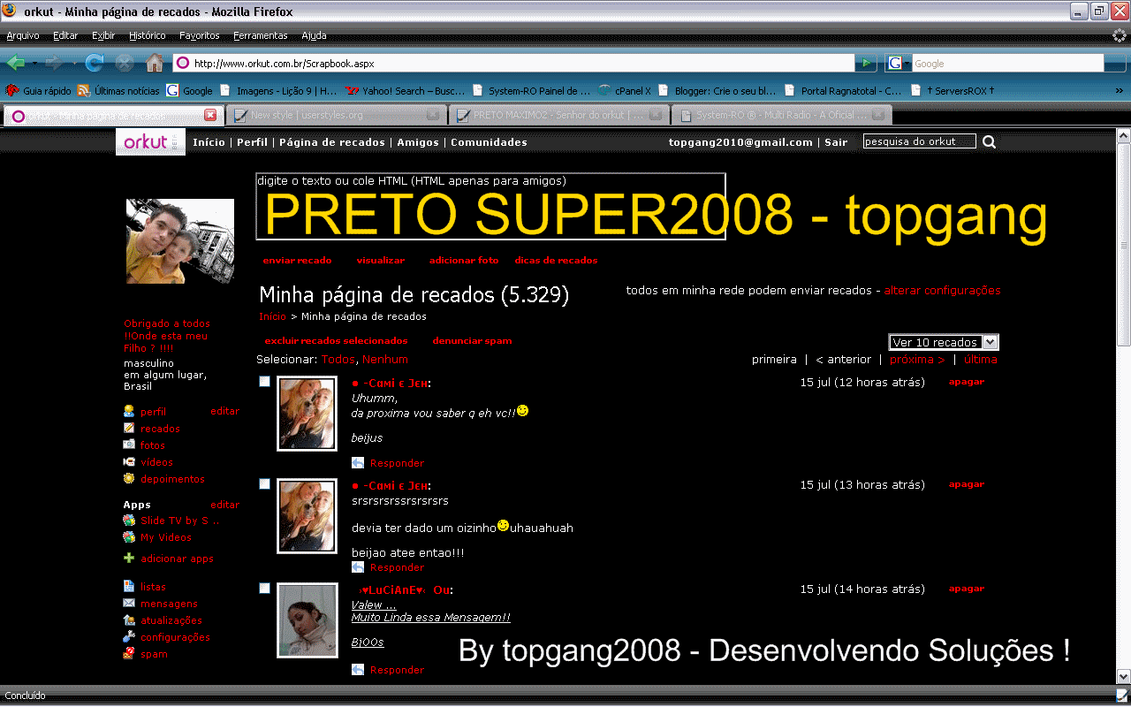Click 'apagar' for the 14 horas atrás scrap

click(x=967, y=589)
